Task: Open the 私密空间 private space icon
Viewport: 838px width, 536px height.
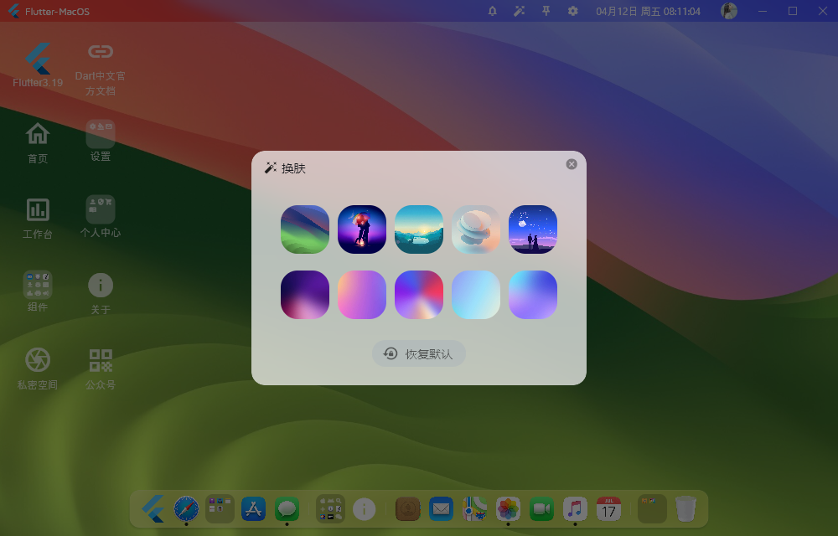Action: (x=37, y=367)
